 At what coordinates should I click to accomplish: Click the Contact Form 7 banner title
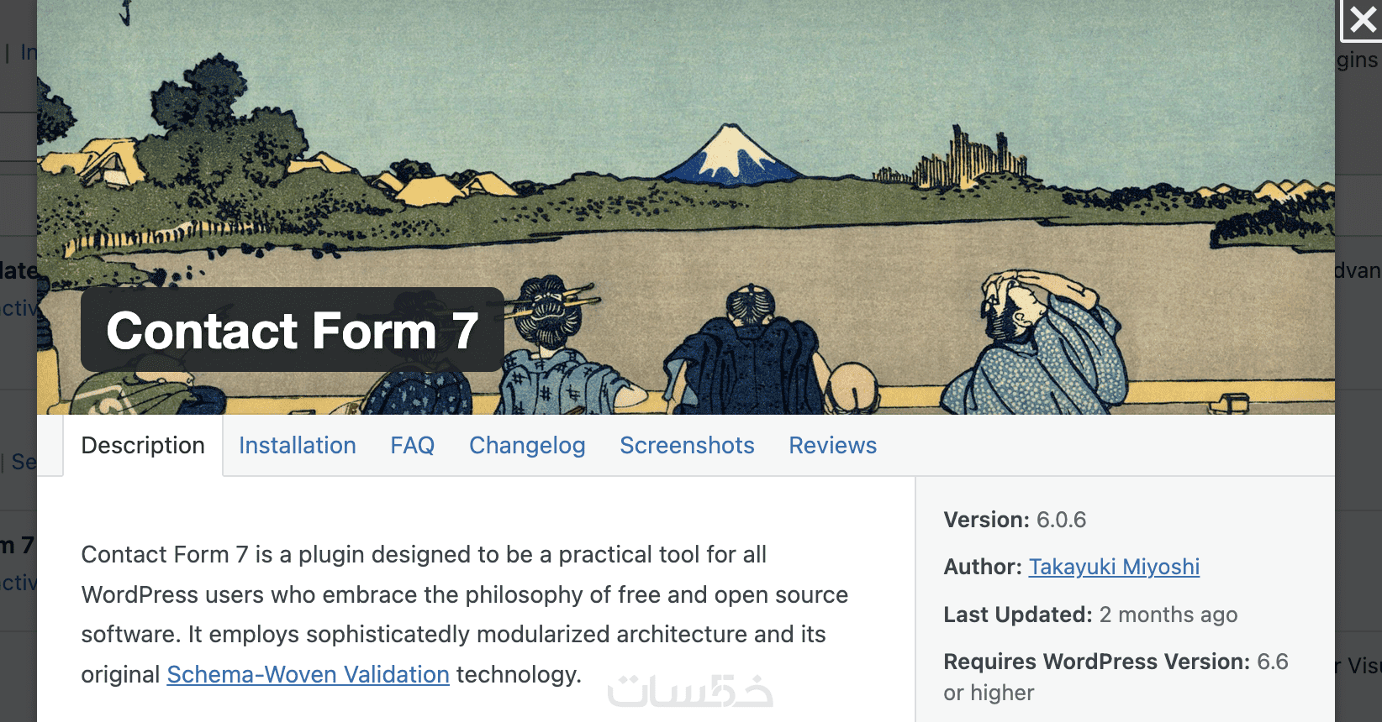[x=292, y=330]
